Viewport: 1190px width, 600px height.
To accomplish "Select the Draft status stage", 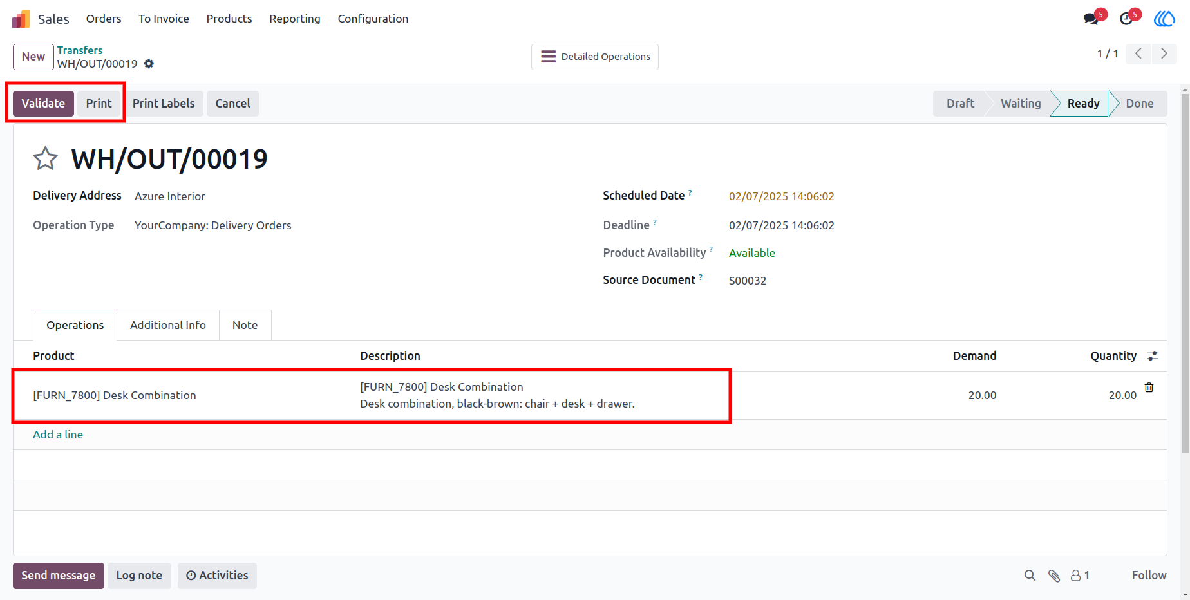I will coord(960,104).
